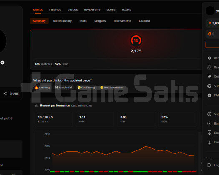
Task: Click the user avatar in sidebar
Action: pyautogui.click(x=210, y=10)
